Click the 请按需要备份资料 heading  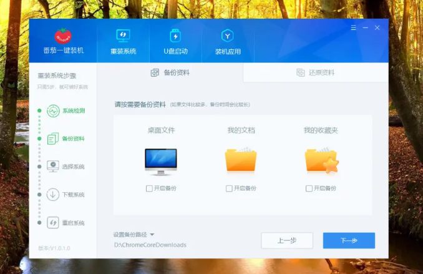click(140, 104)
